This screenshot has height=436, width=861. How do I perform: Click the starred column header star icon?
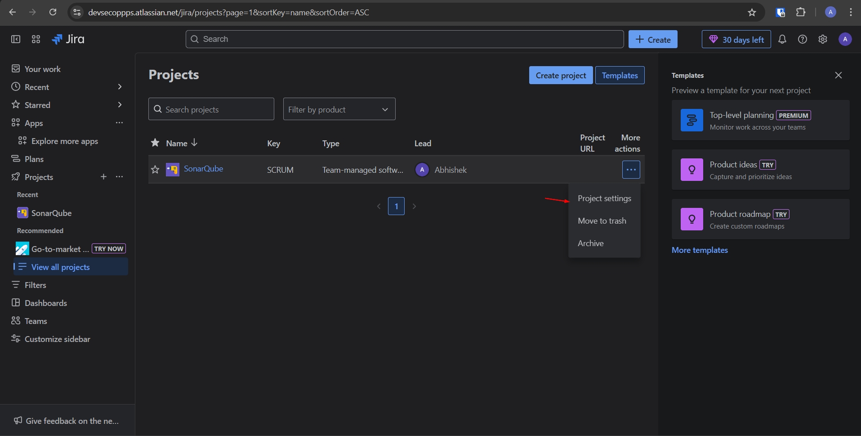155,143
